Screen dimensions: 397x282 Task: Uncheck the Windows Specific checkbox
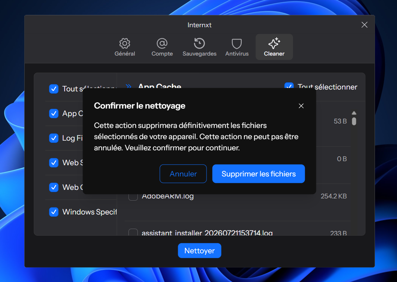point(54,212)
